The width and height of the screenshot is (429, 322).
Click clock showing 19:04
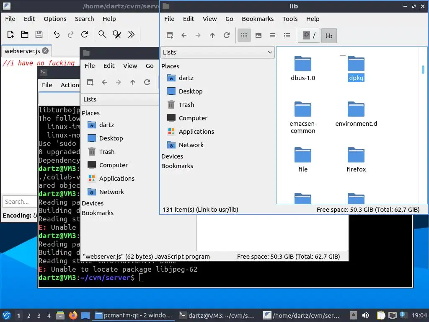point(419,315)
